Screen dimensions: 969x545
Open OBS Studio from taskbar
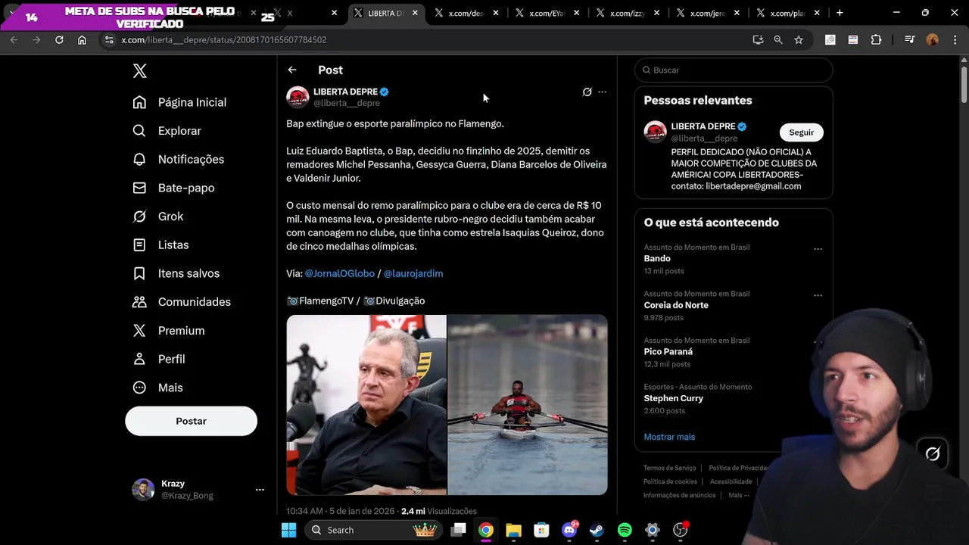click(681, 530)
